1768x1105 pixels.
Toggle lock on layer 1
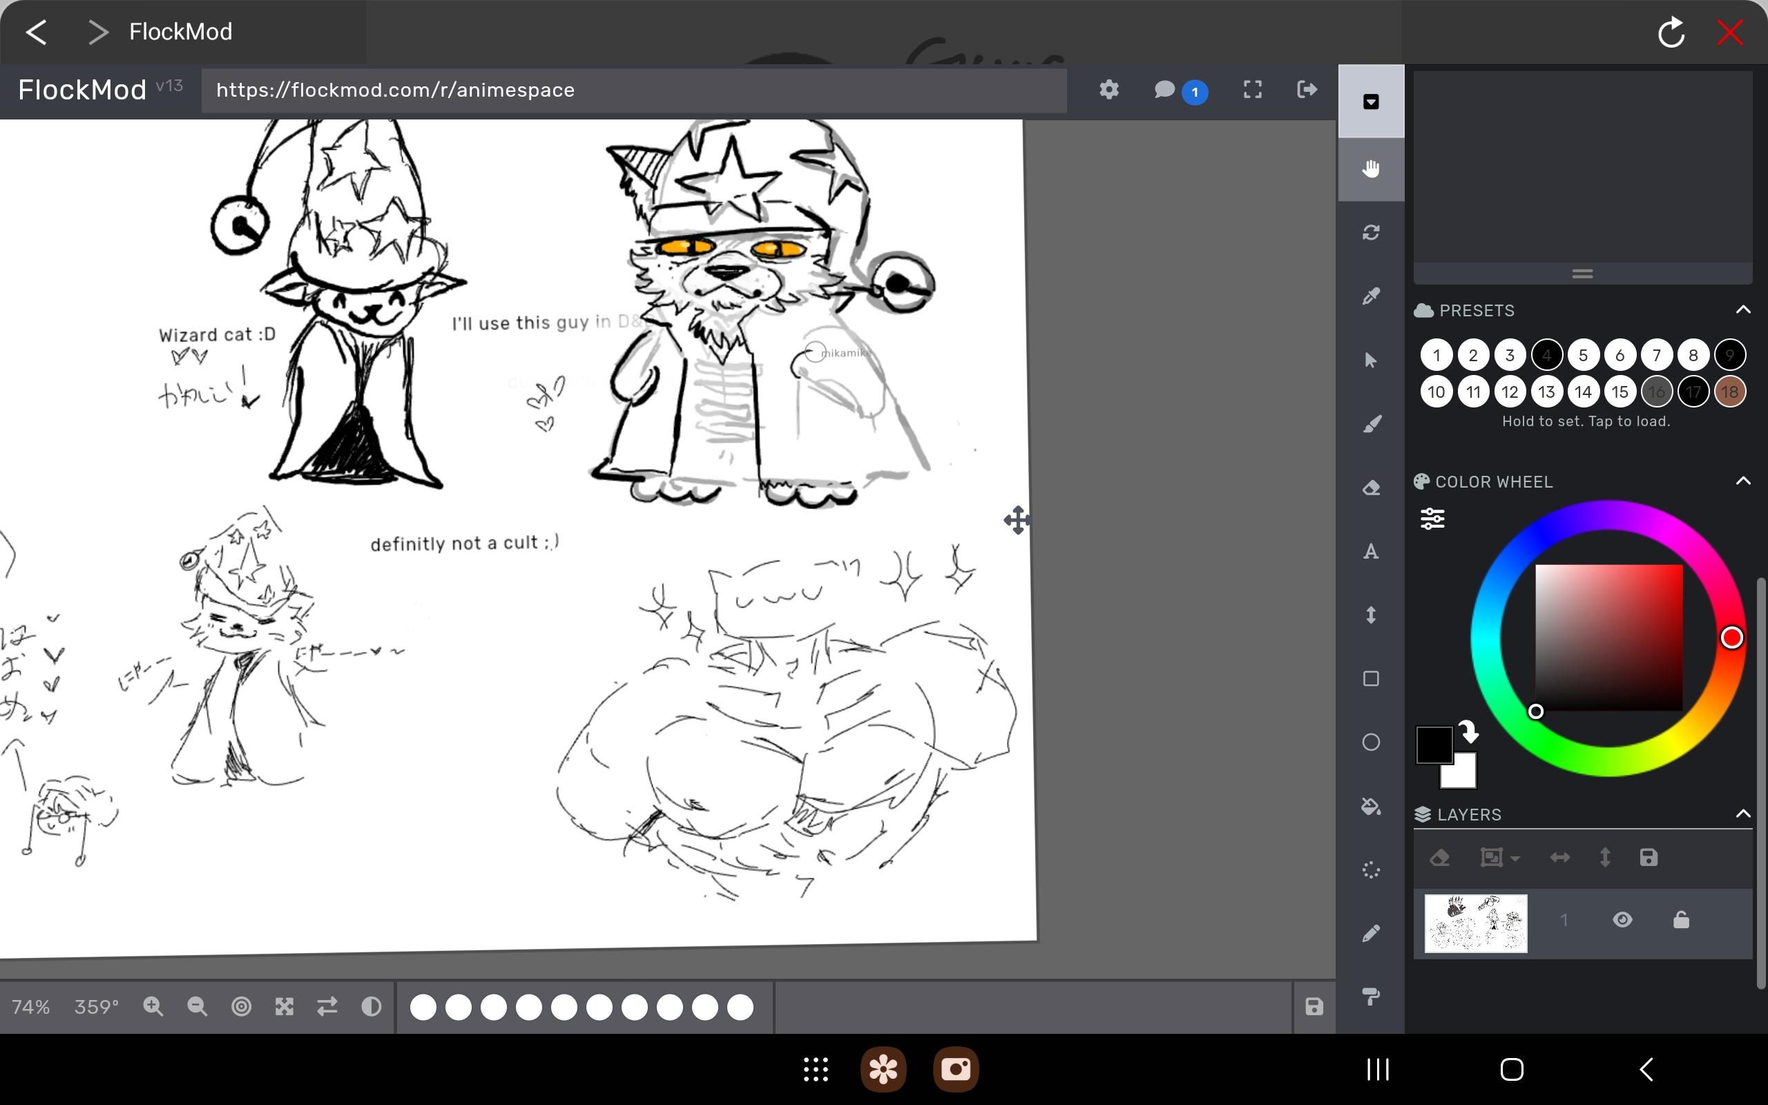[1681, 919]
